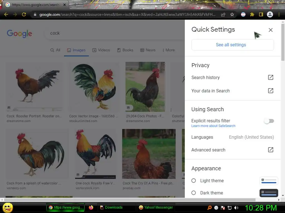Open the Extensions puzzle piece menu
Viewport: 285px width, 213px height.
click(252, 14)
